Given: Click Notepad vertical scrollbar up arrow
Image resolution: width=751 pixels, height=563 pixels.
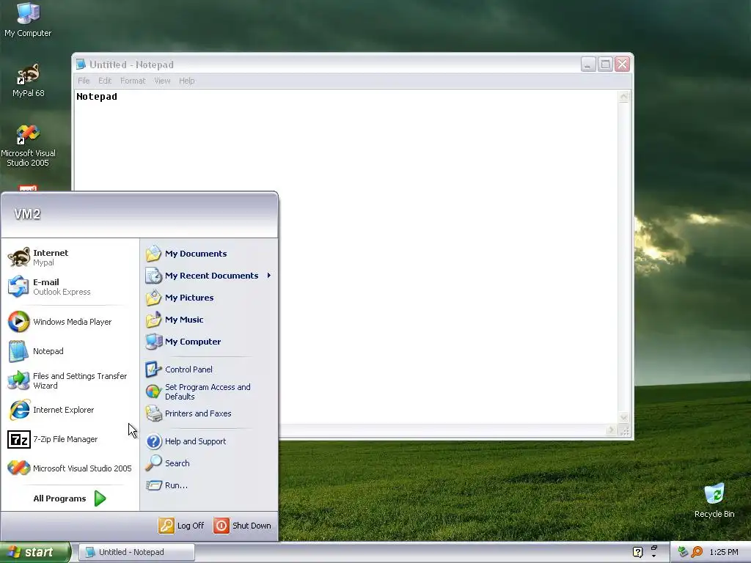Looking at the screenshot, I should 623,96.
